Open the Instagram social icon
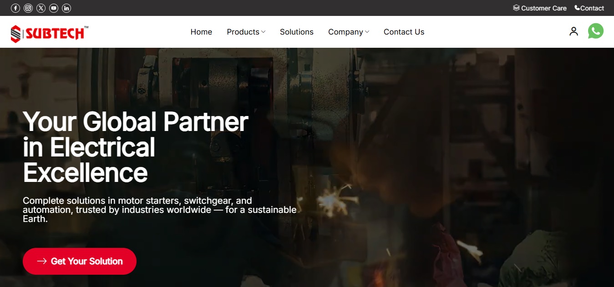The height and width of the screenshot is (287, 614). [x=28, y=8]
